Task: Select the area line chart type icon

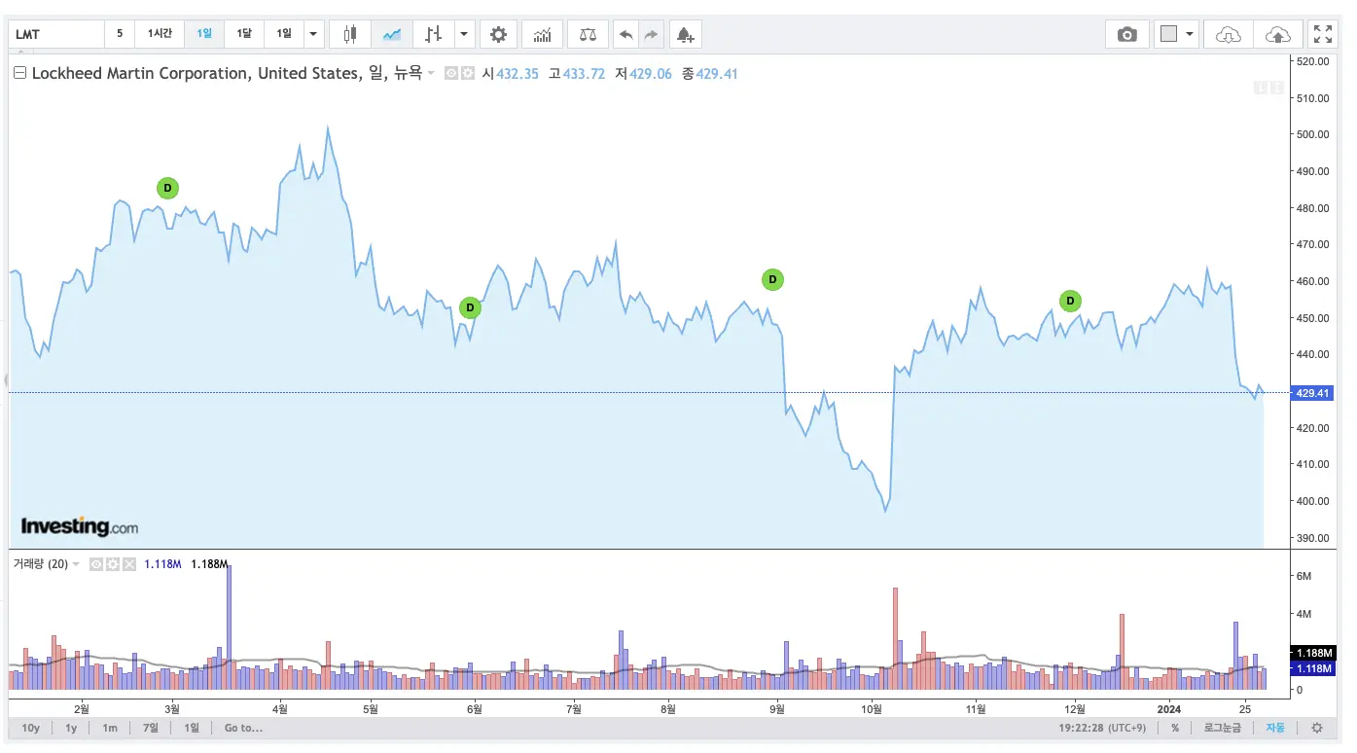Action: (392, 34)
